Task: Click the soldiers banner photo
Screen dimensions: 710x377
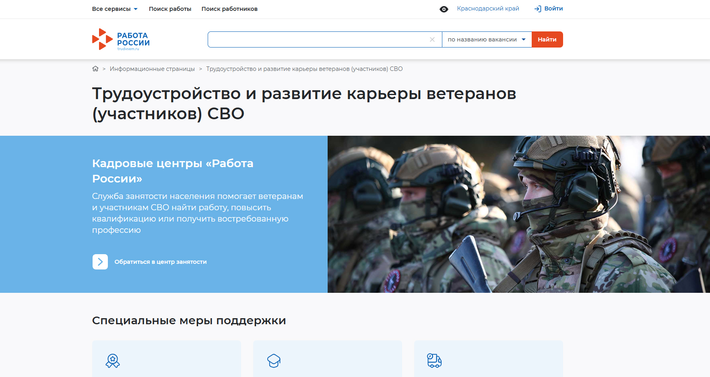Action: tap(519, 214)
